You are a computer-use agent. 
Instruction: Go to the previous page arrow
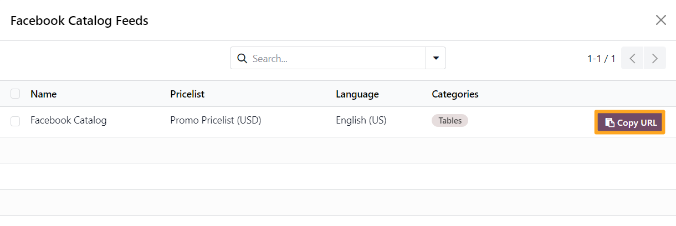tap(633, 58)
